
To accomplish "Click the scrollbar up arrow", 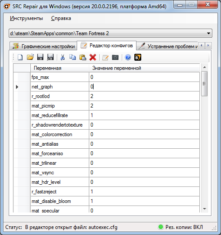I will tap(205, 67).
